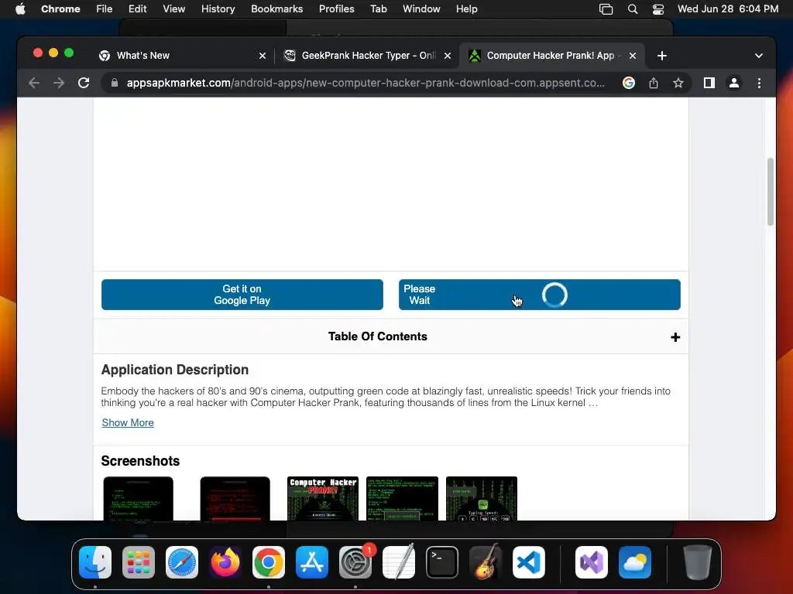Click the address bar URL
Viewport: 793px width, 594px height.
click(x=366, y=83)
